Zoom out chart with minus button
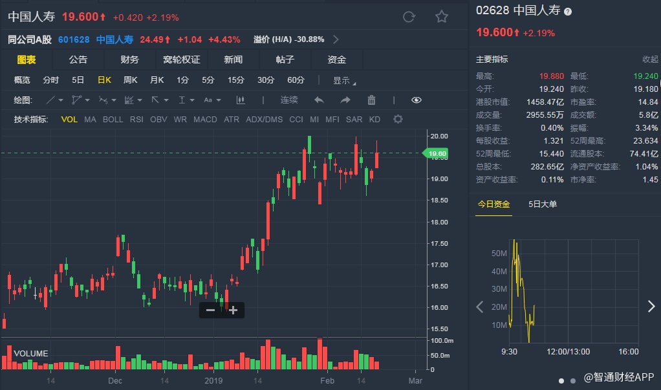Image resolution: width=661 pixels, height=390 pixels. pos(210,310)
